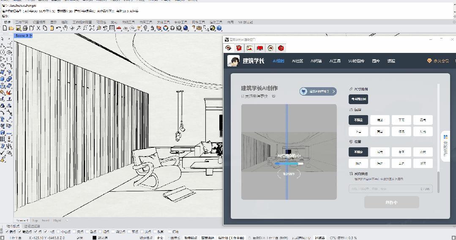Image resolution: width=456 pixels, height=240 pixels.
Task: Toggle the 投影 osnap checkbox
Action: pyautogui.click(x=155, y=232)
